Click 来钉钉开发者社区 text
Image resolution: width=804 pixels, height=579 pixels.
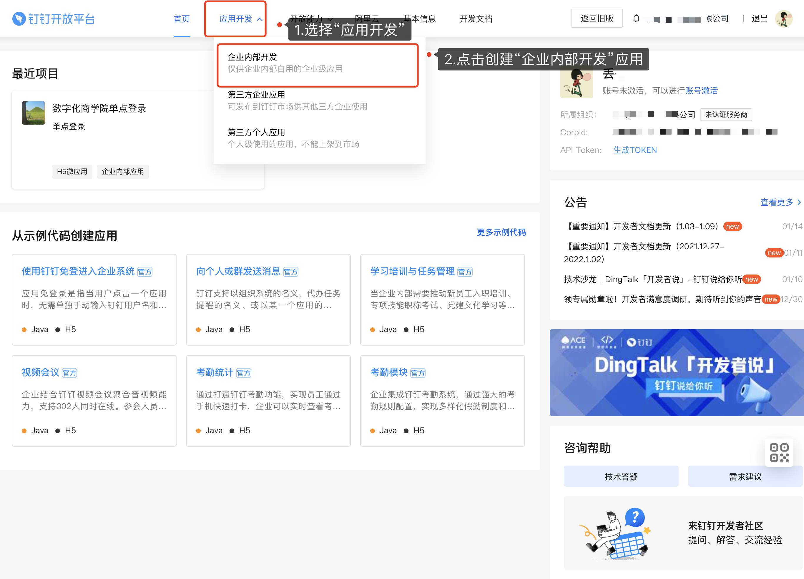click(x=725, y=526)
